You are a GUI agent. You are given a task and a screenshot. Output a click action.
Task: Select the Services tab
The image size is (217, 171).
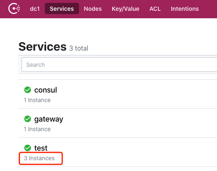[x=62, y=9]
